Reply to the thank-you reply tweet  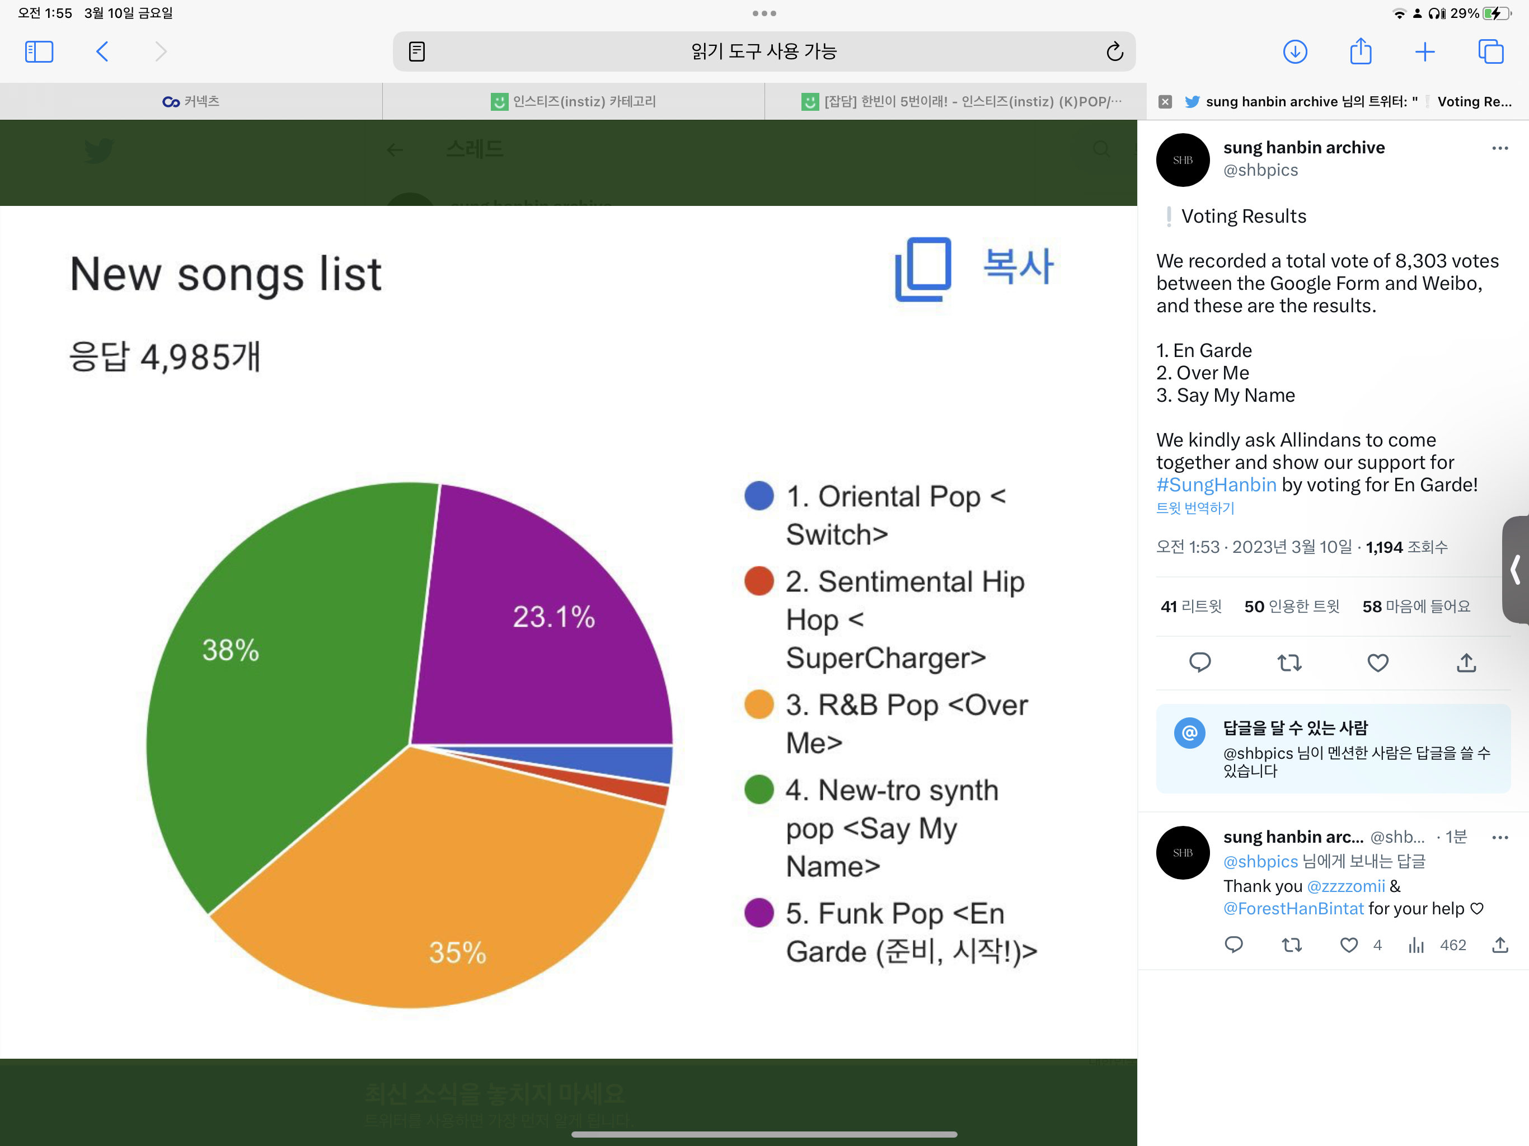[x=1233, y=944]
